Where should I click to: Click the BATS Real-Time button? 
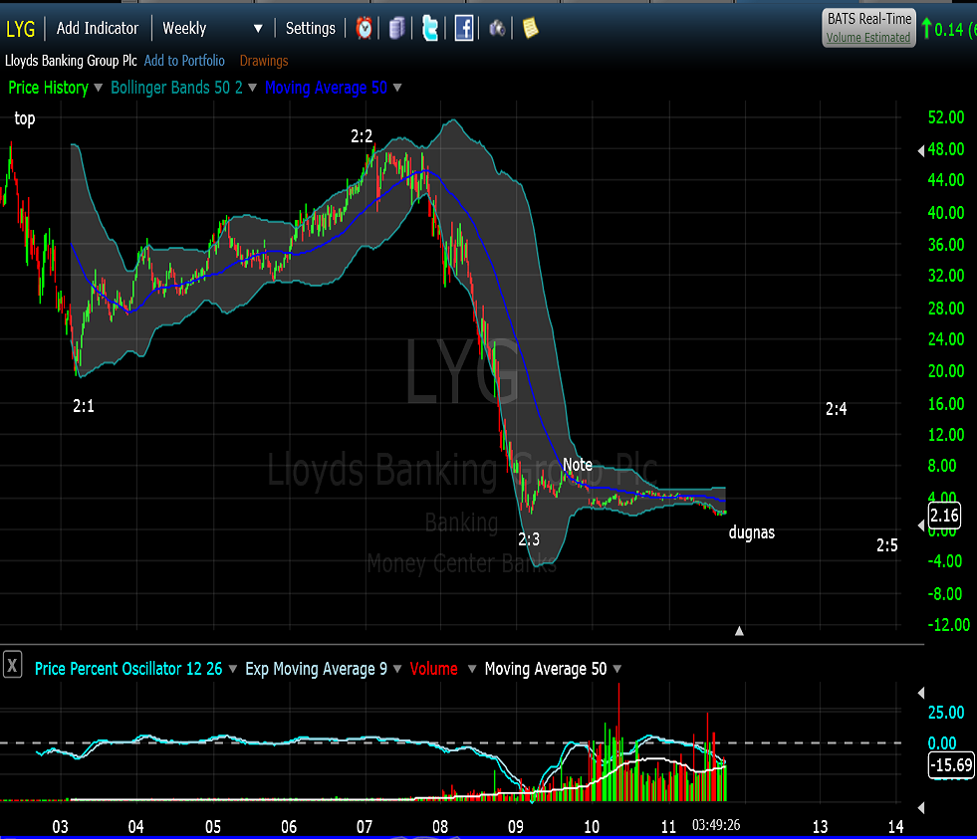click(868, 27)
